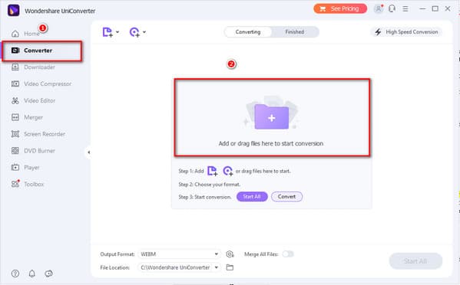This screenshot has height=285, width=460.
Task: Click the purple Start All button in Step 3
Action: 252,197
